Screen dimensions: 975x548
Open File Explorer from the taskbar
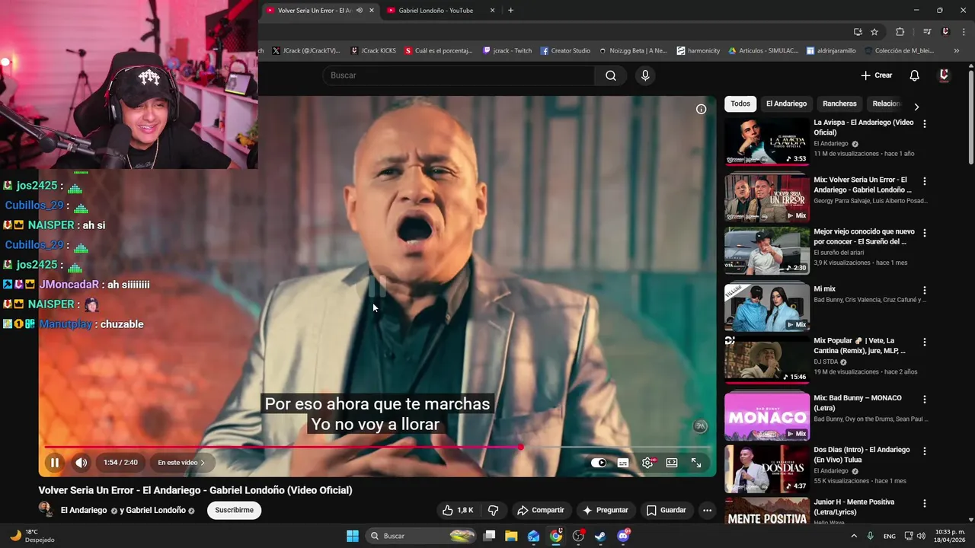511,536
